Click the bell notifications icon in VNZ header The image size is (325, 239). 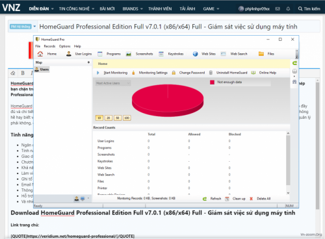288,8
